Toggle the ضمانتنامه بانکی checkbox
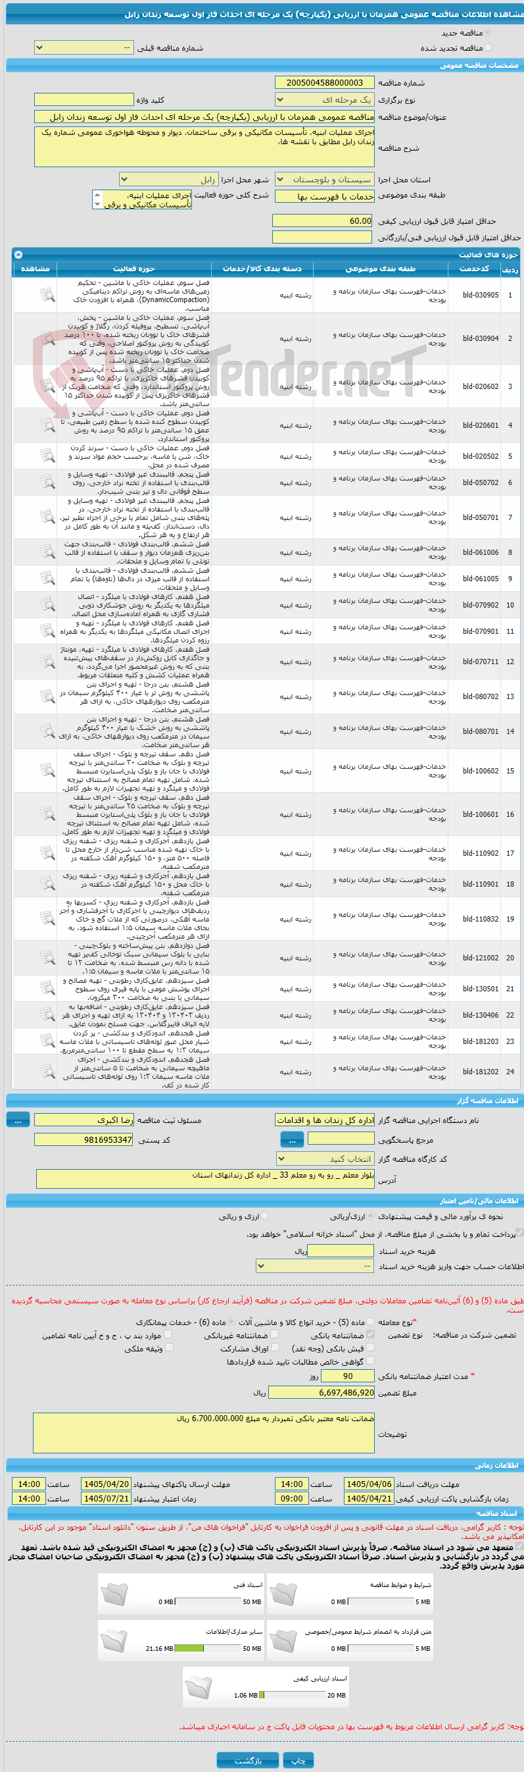524x1772 pixels. (x=371, y=1334)
